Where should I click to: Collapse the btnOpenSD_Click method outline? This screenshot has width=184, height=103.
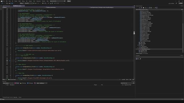point(10,48)
